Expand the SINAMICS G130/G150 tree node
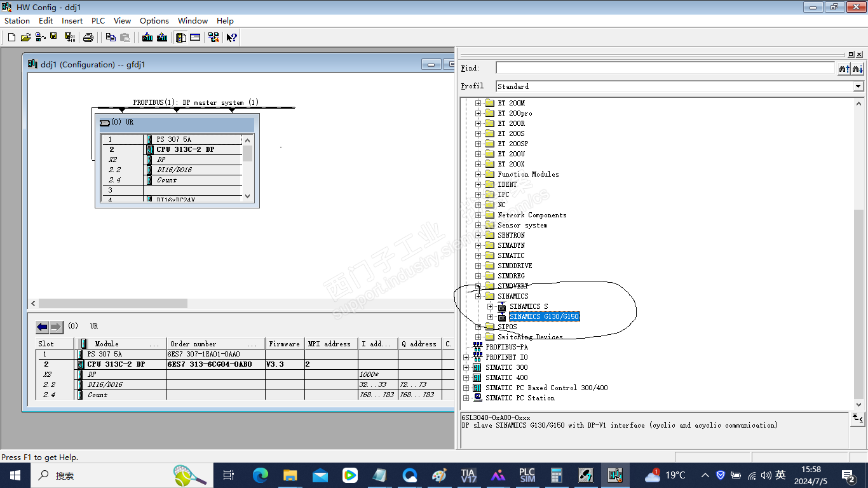This screenshot has width=868, height=488. 490,316
